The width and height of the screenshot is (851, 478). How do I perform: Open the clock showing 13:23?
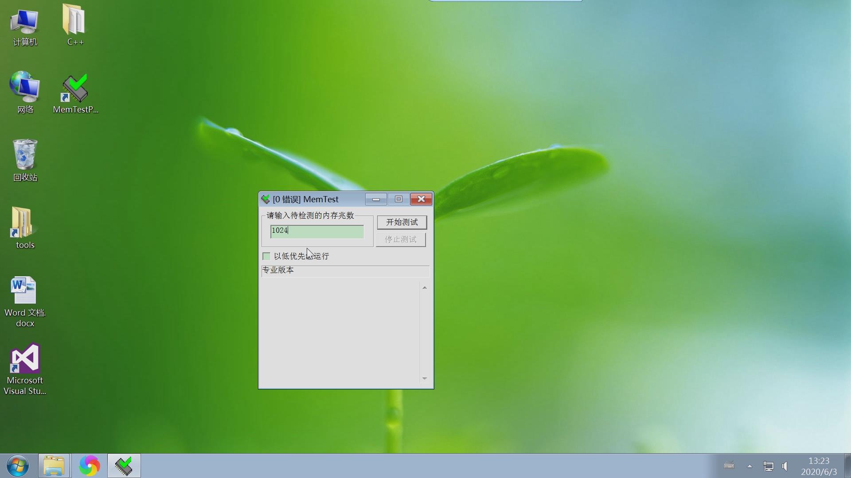tap(819, 466)
